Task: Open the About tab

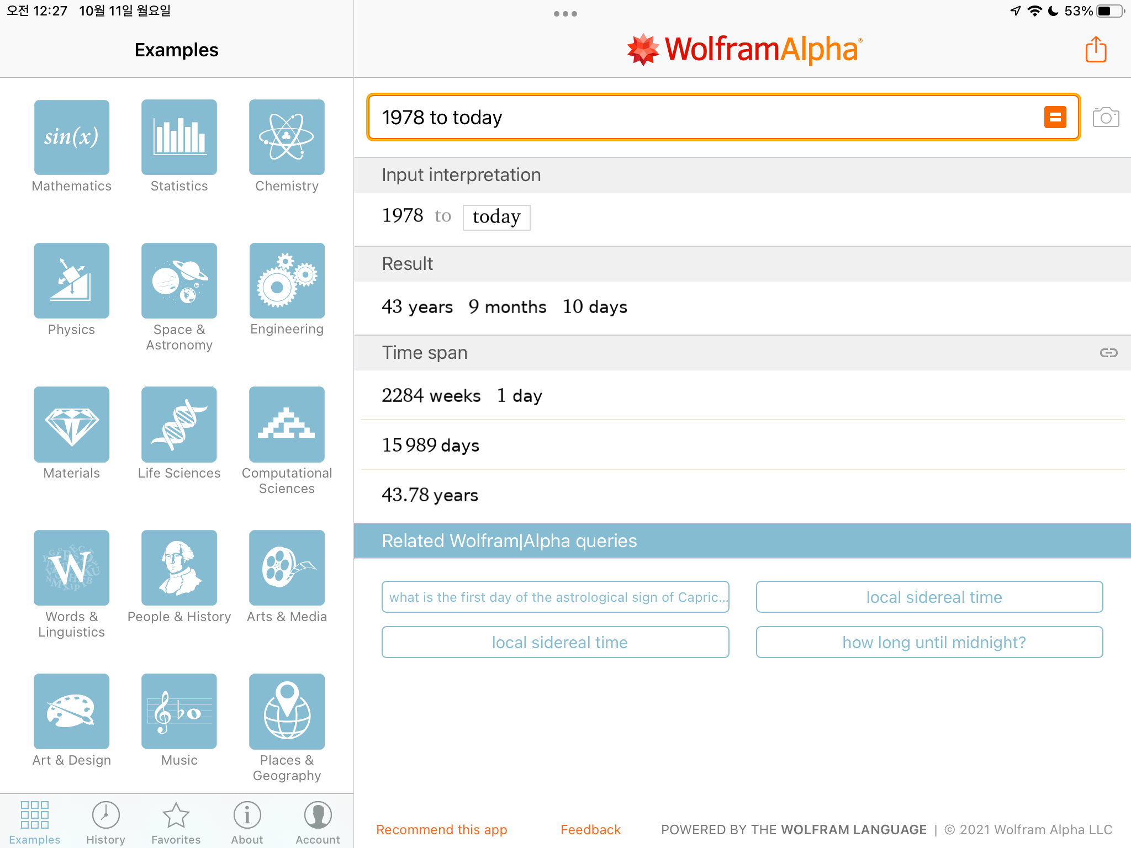Action: (247, 823)
